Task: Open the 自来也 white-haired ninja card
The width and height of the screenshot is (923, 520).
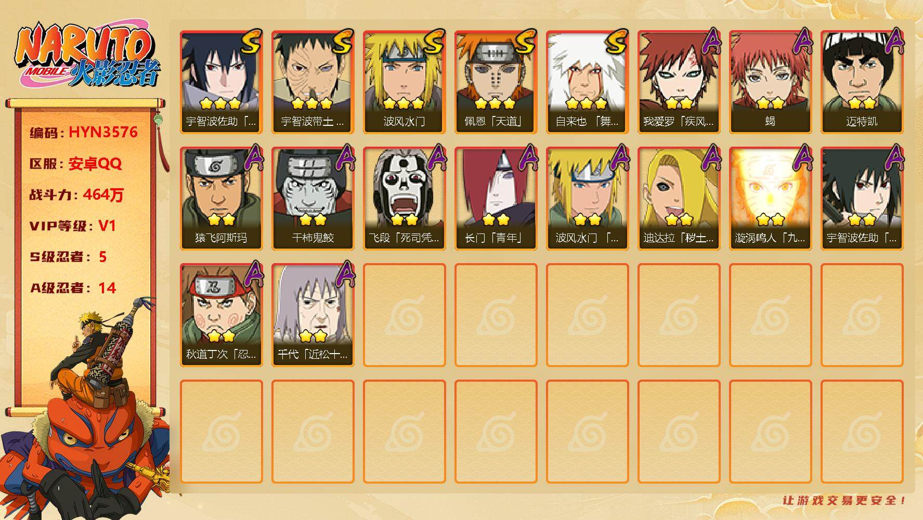Action: (587, 82)
